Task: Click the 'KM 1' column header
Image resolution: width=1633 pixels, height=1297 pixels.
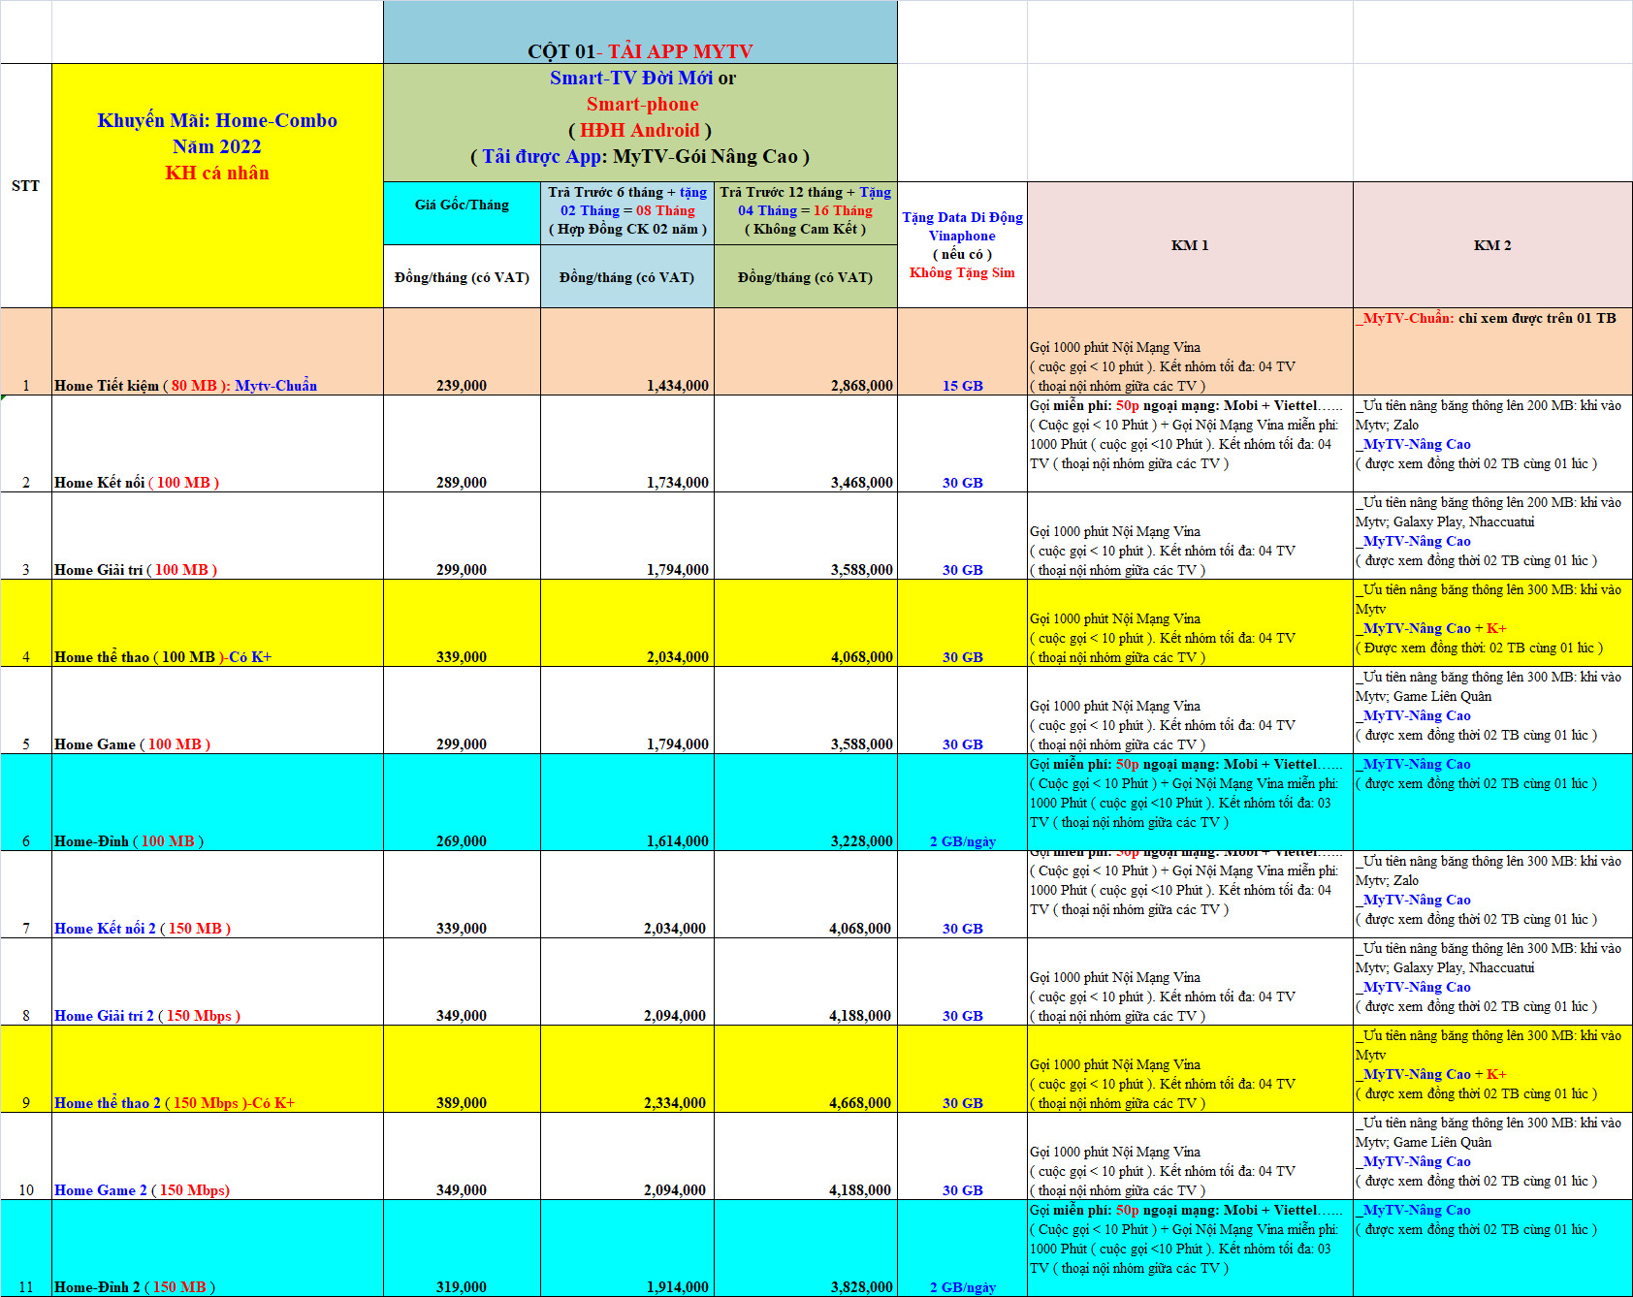Action: pos(1190,245)
